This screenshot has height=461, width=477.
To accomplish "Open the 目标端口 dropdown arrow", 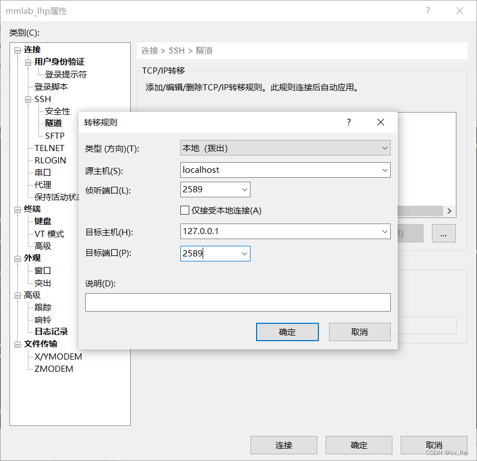I will click(x=244, y=254).
